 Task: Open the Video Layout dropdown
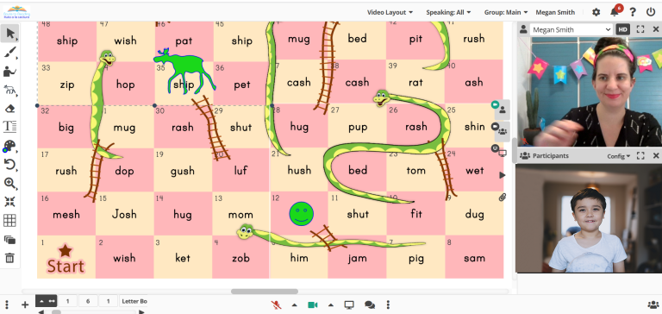click(390, 12)
